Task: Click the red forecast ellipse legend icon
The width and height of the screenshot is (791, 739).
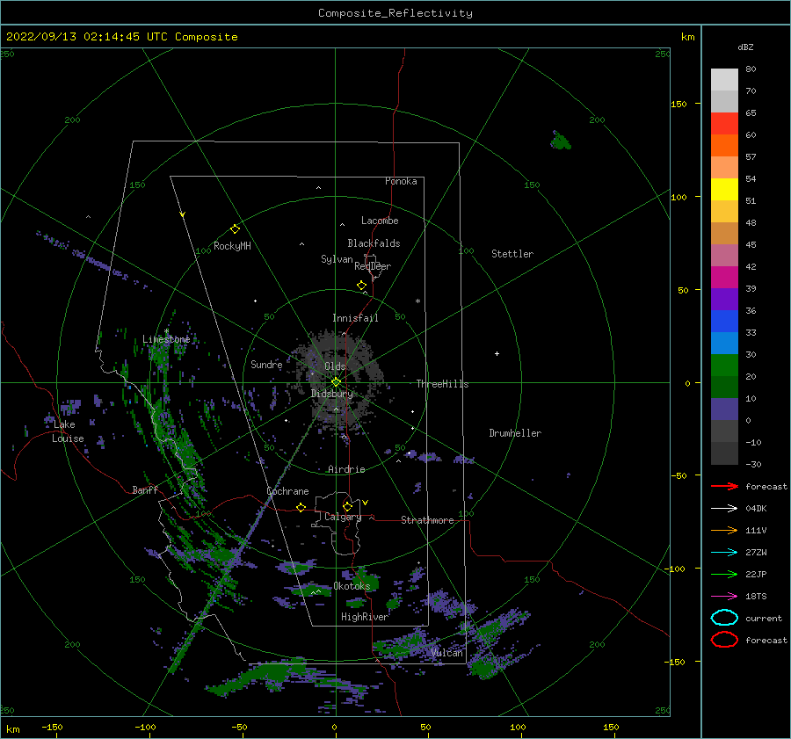Action: click(724, 640)
